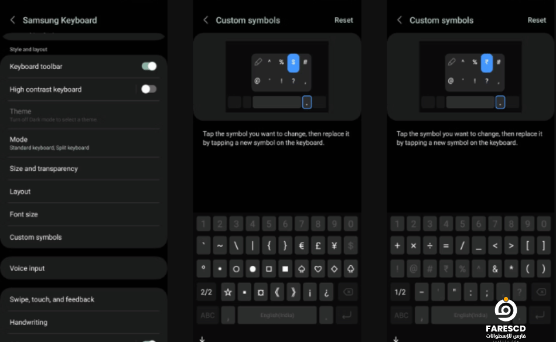Open the Handwriting setting

pyautogui.click(x=84, y=323)
